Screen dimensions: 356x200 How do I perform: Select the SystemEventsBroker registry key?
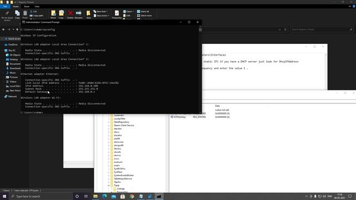tap(123, 176)
